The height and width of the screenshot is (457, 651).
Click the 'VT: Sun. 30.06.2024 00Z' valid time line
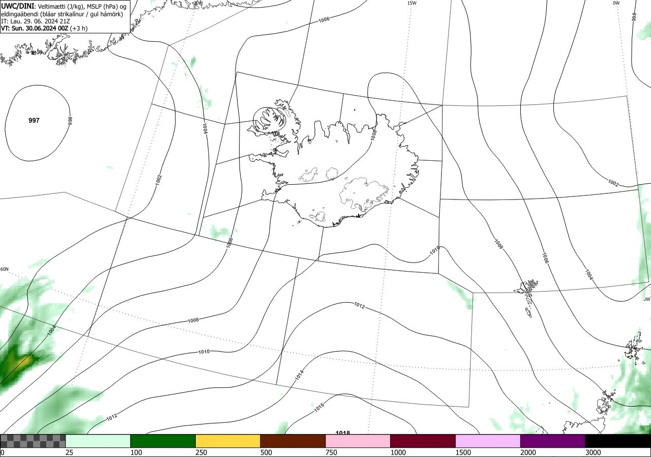point(44,28)
